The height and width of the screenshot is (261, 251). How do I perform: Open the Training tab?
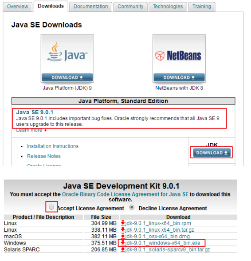pos(202,7)
